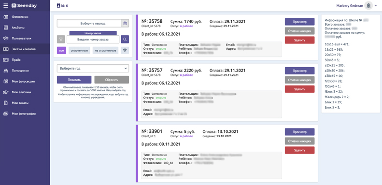Click the 'Введите номер заказа' input field
Image resolution: width=382 pixels, height=185 pixels.
93,39
